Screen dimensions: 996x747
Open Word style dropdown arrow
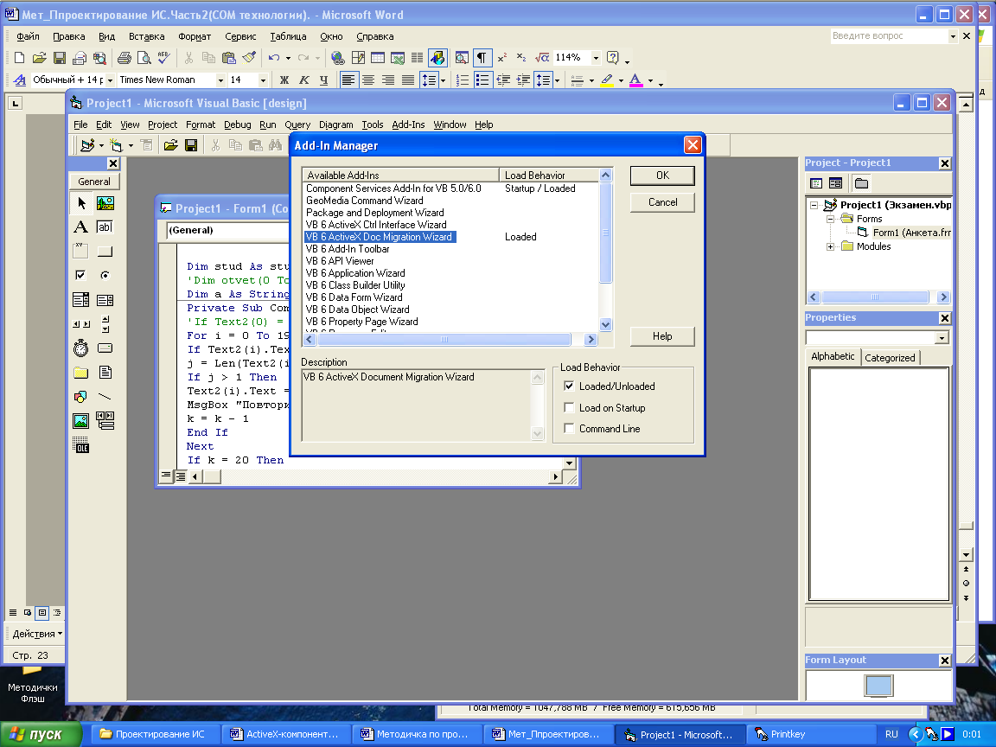pos(110,80)
